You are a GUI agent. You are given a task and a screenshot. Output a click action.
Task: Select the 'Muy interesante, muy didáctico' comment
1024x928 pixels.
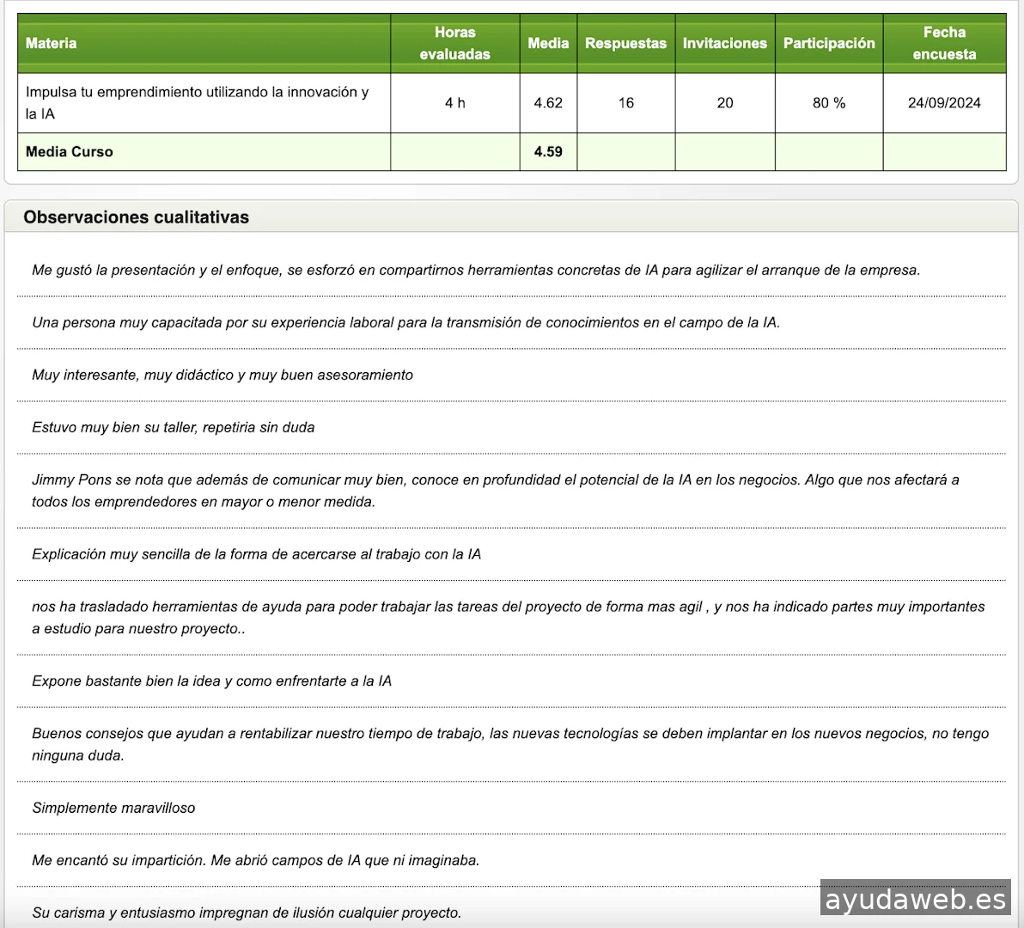222,375
